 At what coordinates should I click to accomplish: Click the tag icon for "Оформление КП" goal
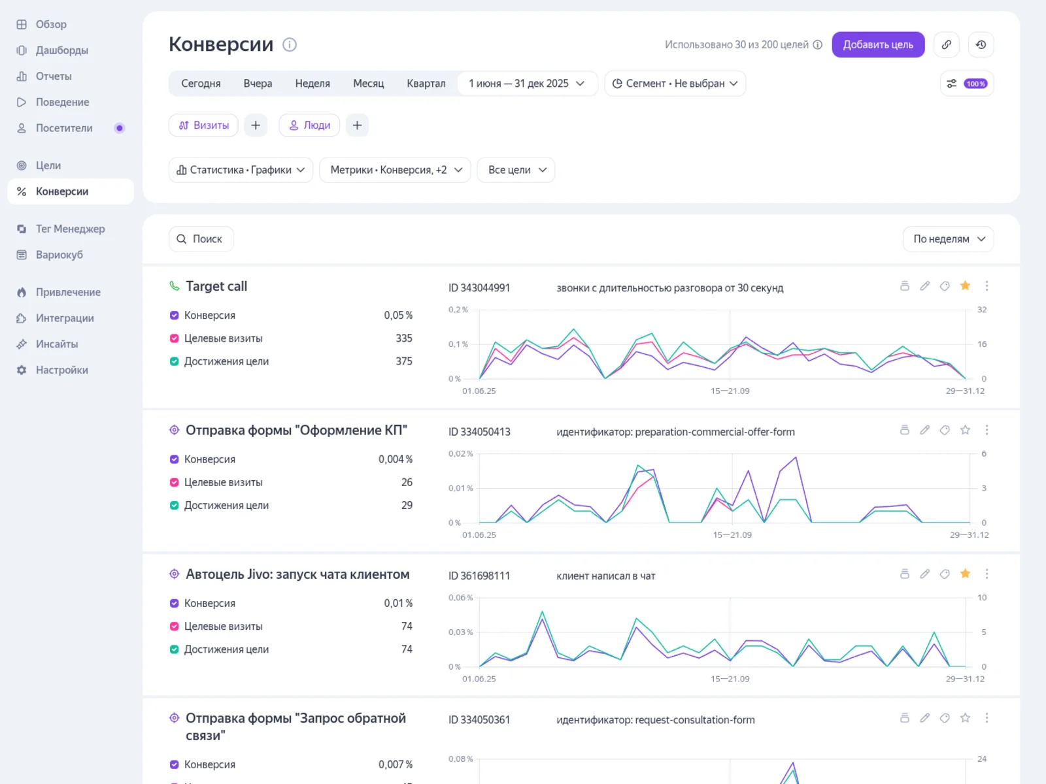945,430
